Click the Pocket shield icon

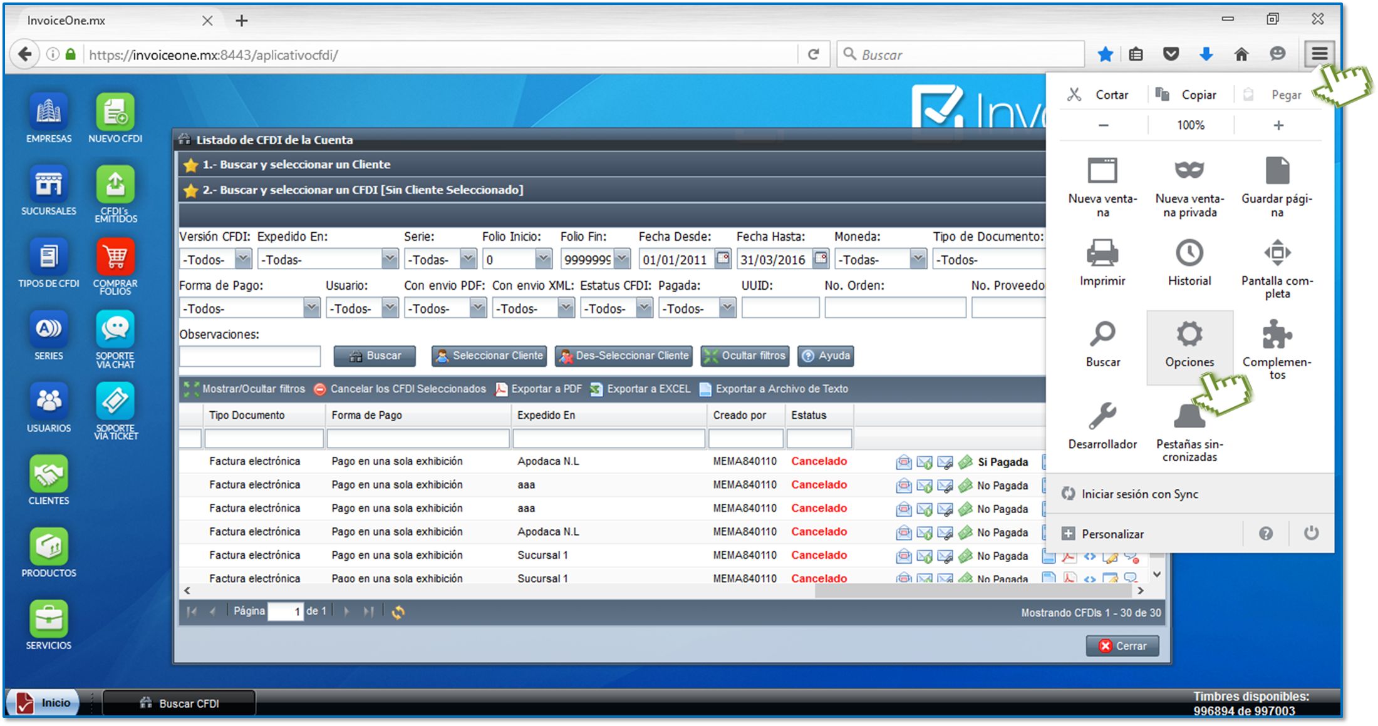[1171, 54]
